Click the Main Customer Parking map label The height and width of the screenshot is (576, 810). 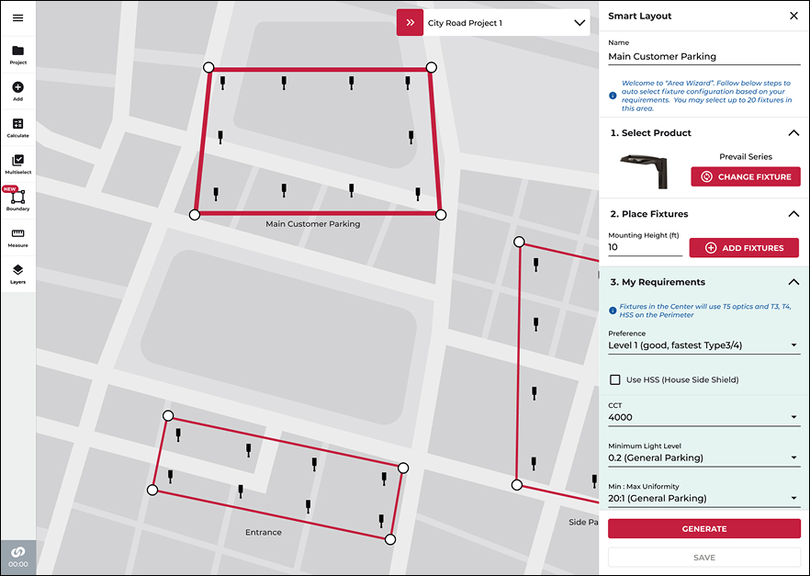[x=312, y=223]
